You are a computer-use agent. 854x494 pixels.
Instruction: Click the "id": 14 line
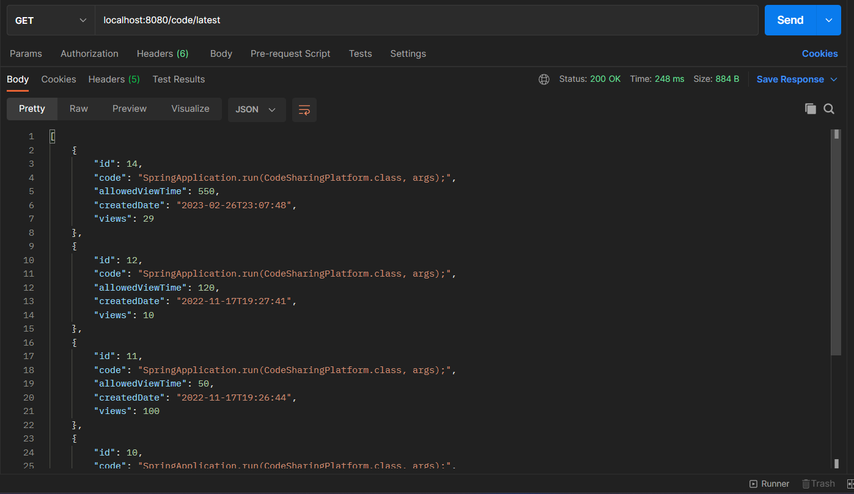point(118,164)
